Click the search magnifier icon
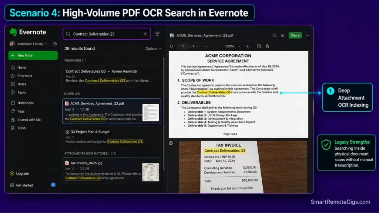Screen dimensions: 379x213 click(x=68, y=34)
